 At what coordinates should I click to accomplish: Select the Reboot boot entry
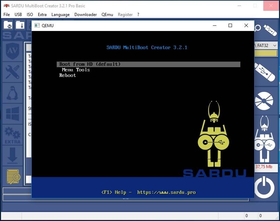pos(67,75)
